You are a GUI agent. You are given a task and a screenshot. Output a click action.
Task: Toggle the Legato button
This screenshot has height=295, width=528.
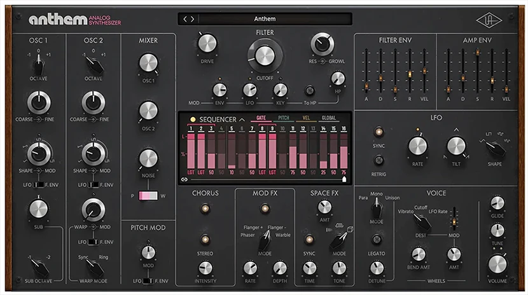pos(377,240)
